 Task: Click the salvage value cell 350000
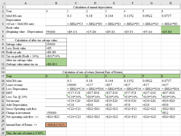(x=56, y=44)
